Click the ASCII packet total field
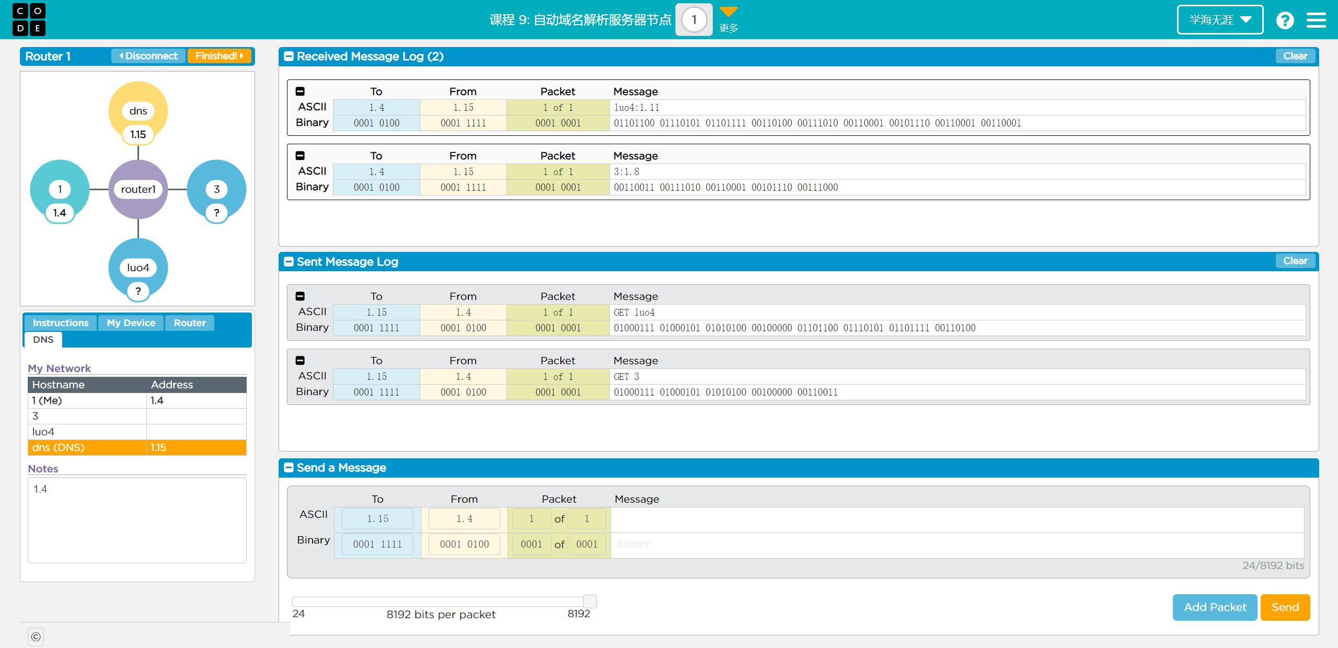The height and width of the screenshot is (648, 1338). 587,519
